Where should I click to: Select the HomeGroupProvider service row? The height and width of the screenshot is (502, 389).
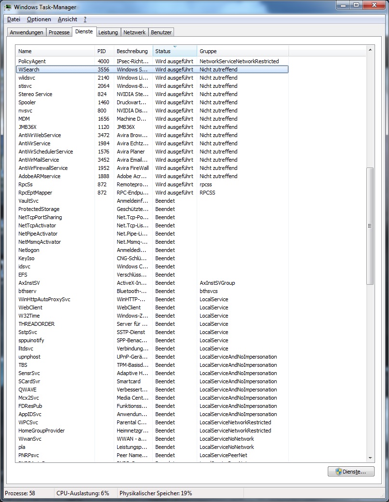152,431
